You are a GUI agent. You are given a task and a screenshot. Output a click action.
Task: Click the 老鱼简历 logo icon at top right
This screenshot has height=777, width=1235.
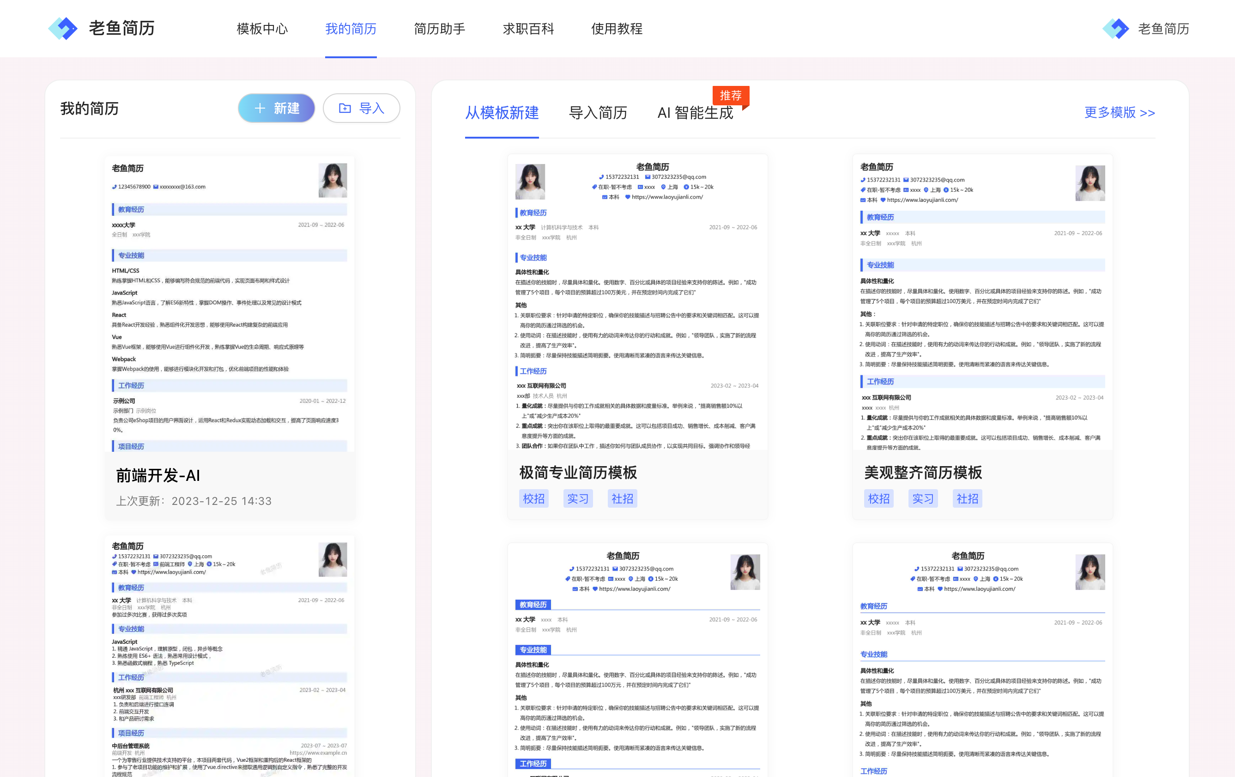click(x=1115, y=28)
